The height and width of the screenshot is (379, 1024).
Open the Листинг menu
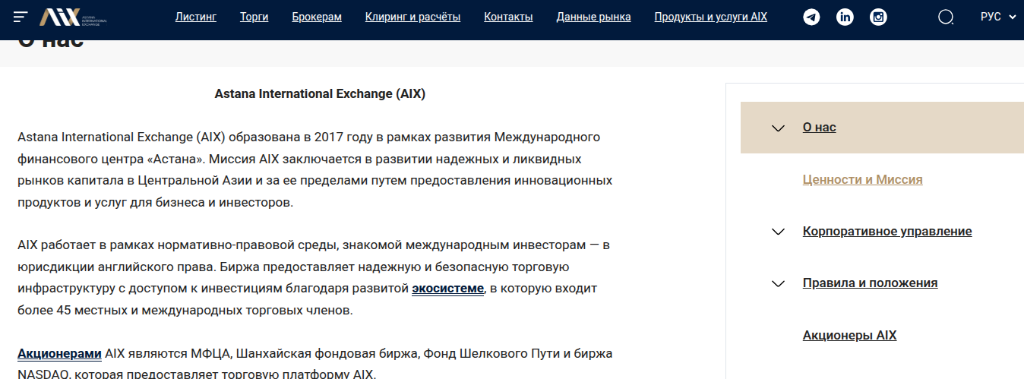[196, 17]
